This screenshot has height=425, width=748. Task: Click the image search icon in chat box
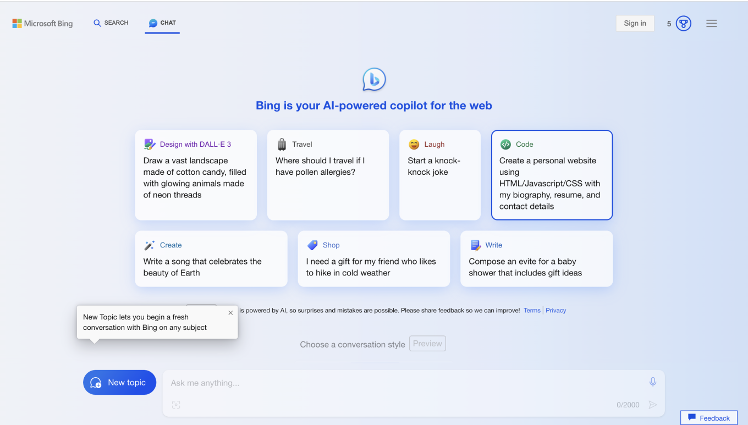[176, 405]
